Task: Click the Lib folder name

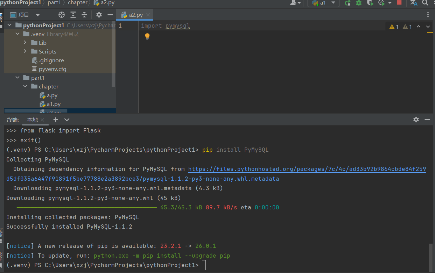Action: pyautogui.click(x=42, y=43)
